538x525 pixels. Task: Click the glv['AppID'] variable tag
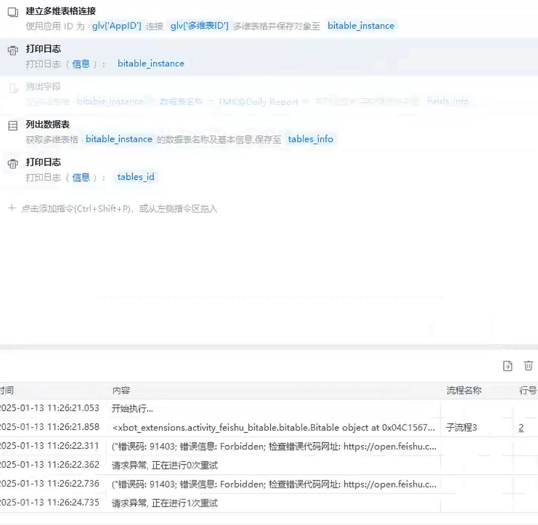117,26
